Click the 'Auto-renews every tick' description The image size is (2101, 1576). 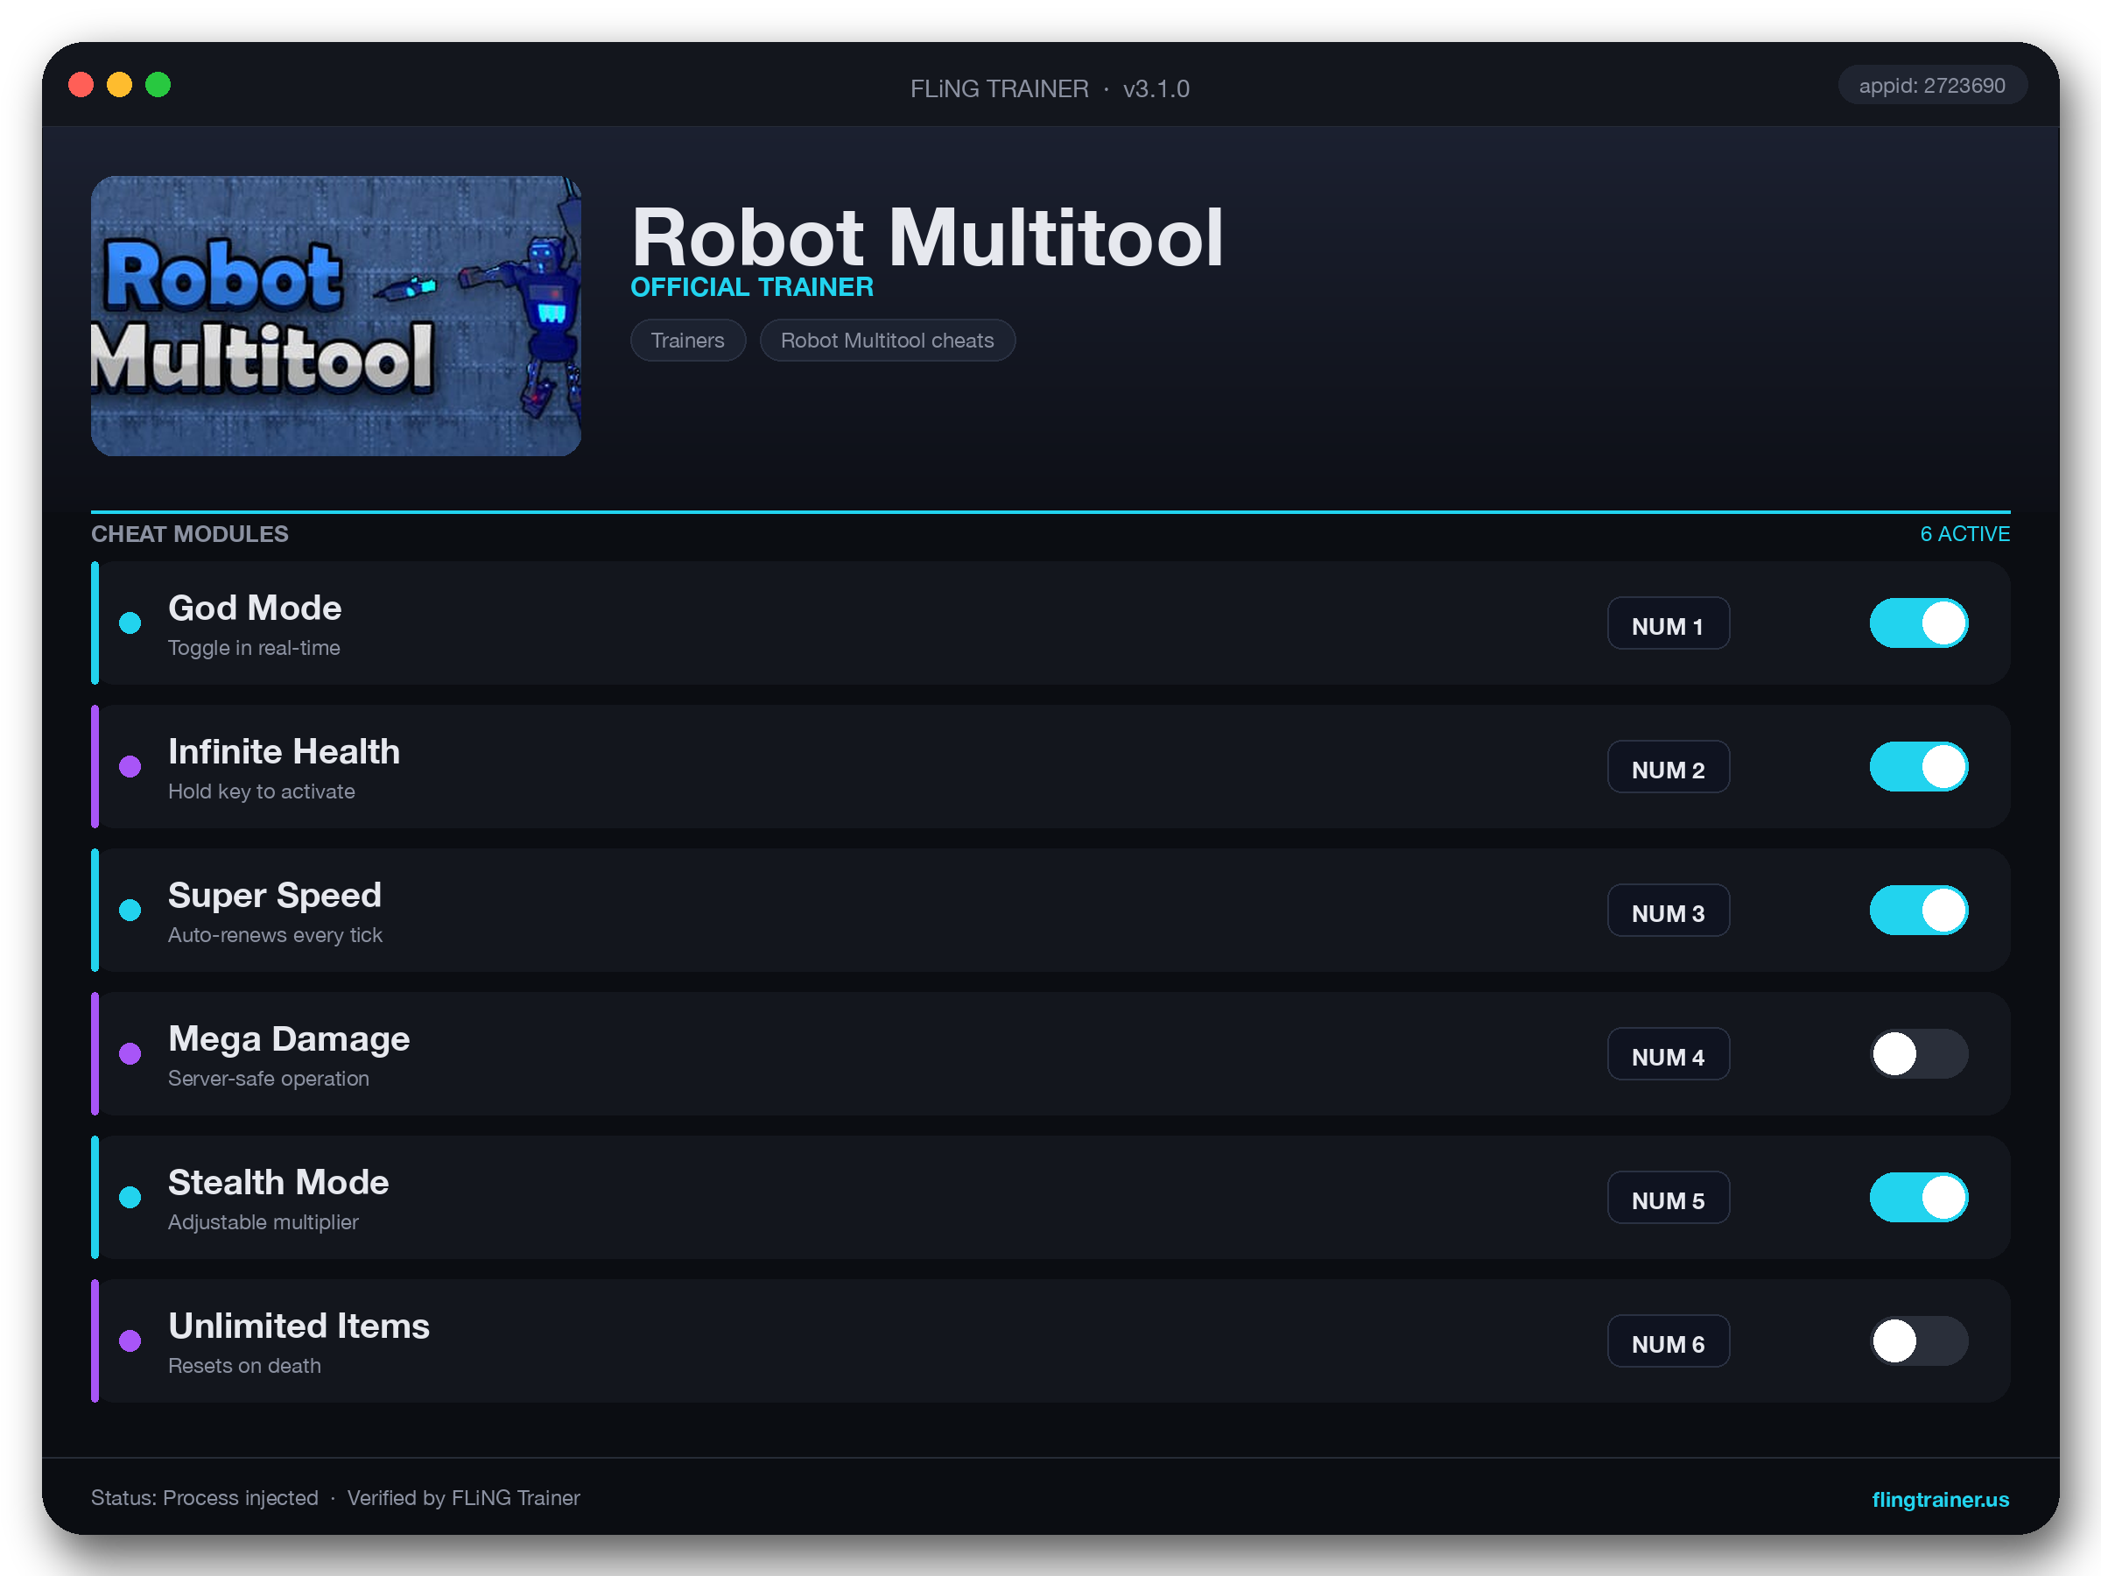click(x=276, y=935)
